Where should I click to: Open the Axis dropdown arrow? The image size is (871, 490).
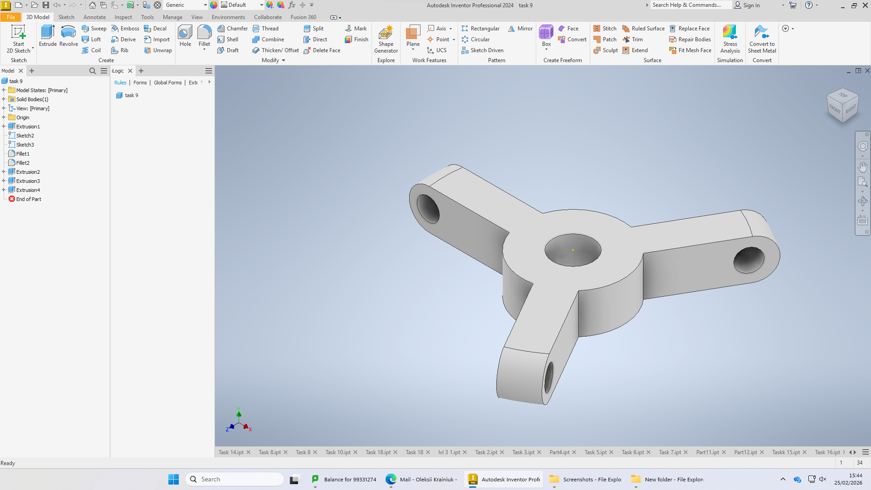click(x=450, y=29)
